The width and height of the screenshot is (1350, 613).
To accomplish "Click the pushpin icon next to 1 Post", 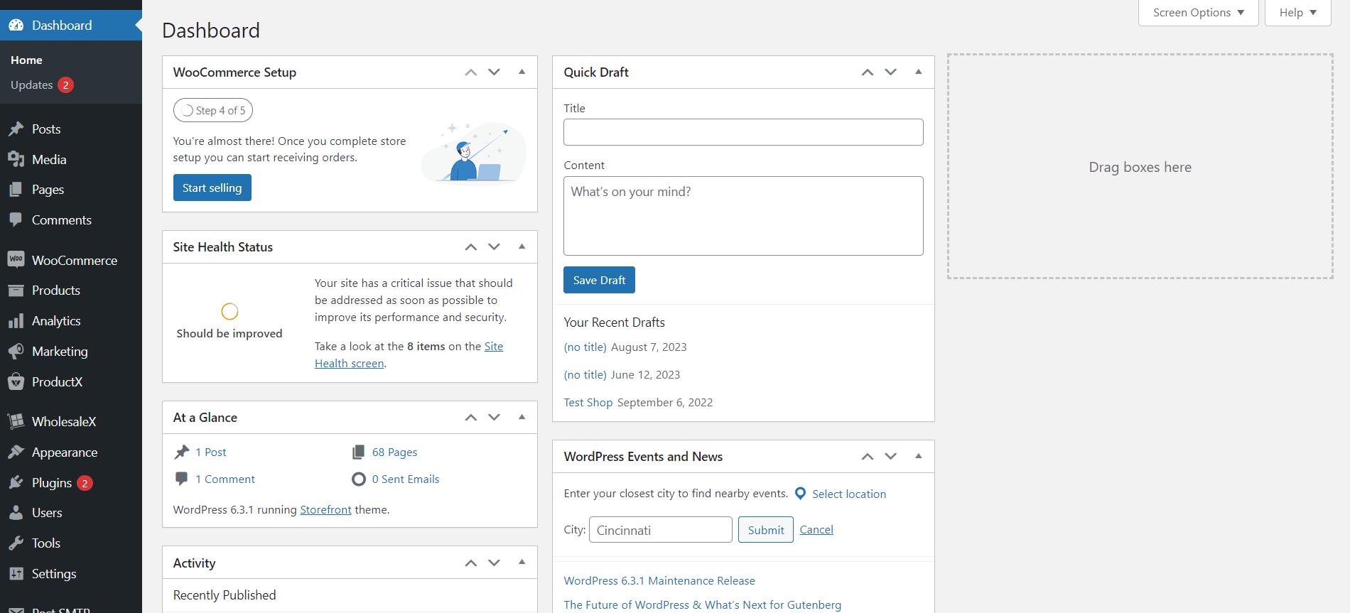I will click(182, 452).
